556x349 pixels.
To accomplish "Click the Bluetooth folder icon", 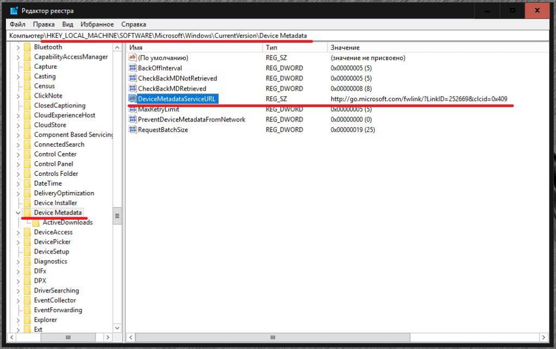I will 27,47.
